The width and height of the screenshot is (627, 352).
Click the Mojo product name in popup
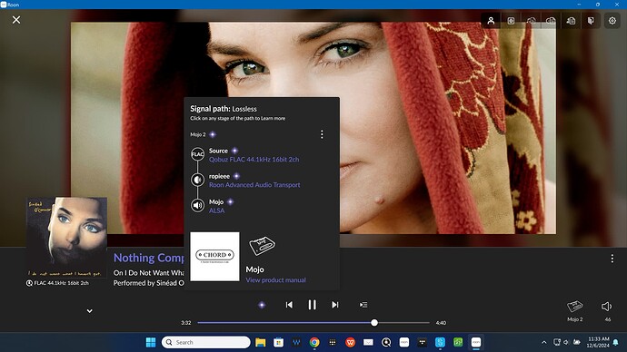point(254,269)
